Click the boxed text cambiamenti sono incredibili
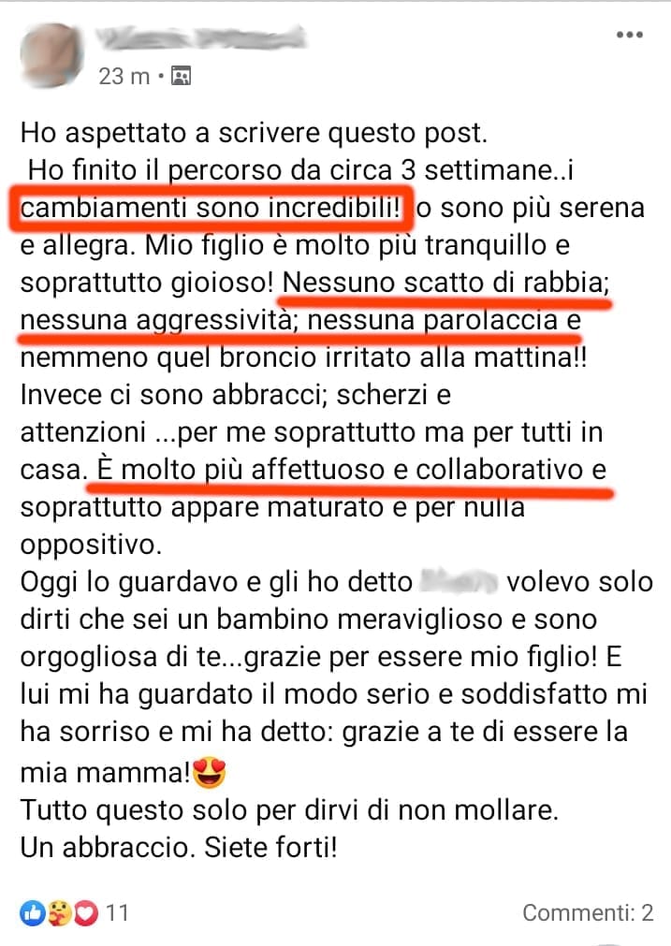671x946 pixels. 210,208
